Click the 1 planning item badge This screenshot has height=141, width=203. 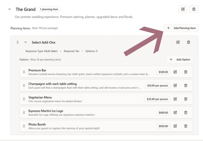(49, 9)
